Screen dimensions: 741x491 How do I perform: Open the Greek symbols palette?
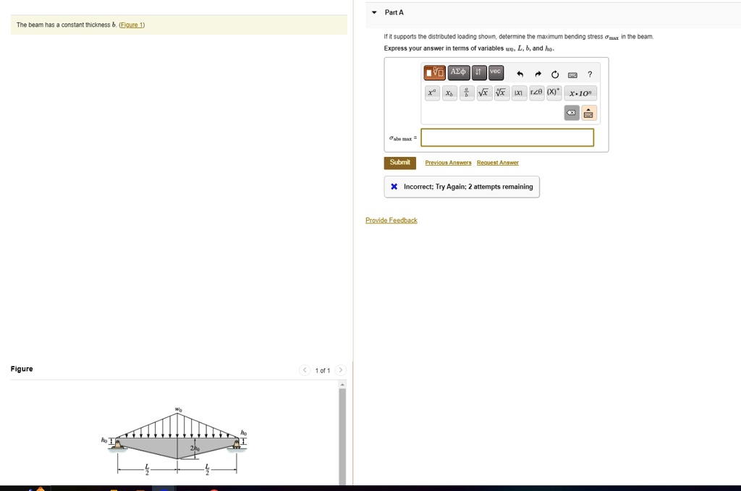point(460,73)
